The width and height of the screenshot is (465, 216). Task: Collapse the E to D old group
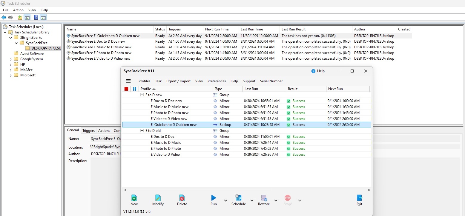142,131
